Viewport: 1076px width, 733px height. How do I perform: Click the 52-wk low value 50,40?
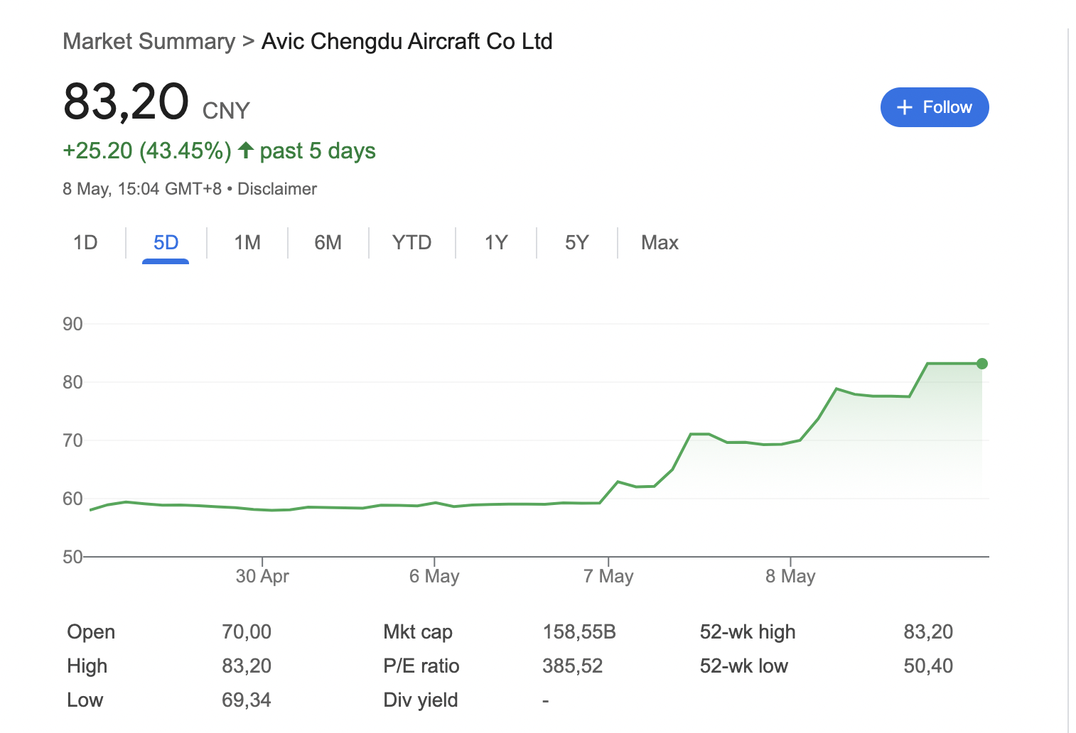928,666
